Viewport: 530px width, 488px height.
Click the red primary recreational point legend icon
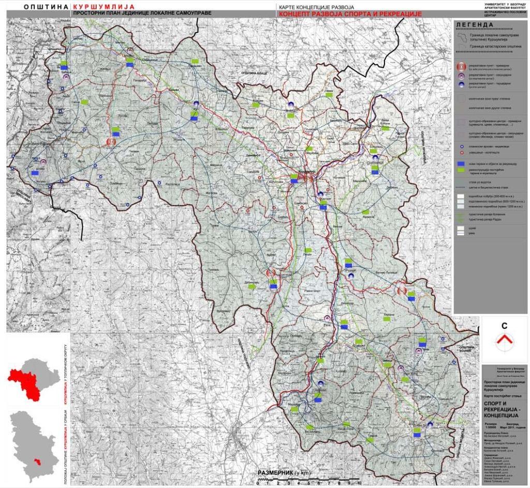[x=462, y=66]
